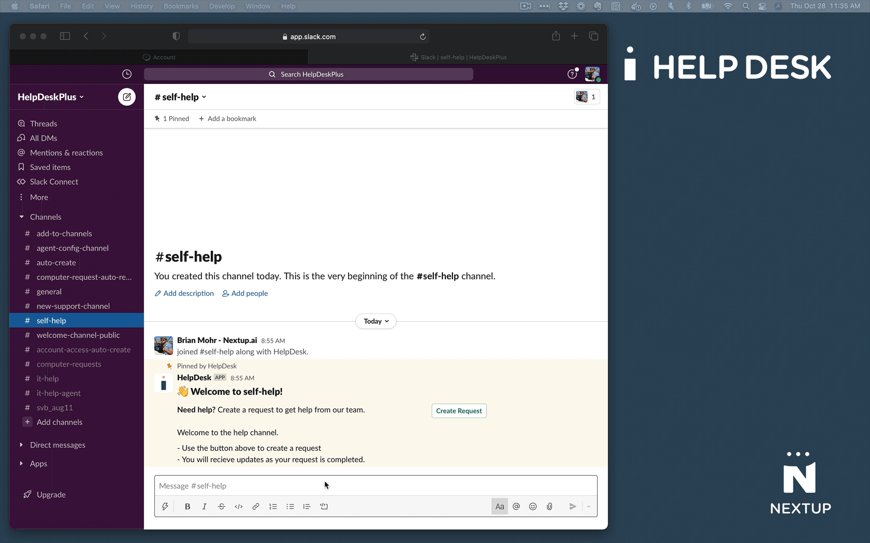Collapse the Channels section
This screenshot has height=543, width=870.
[21, 217]
